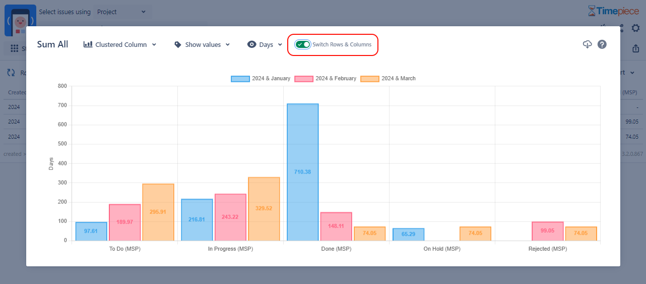Click the Switch Rows & Columns label
The width and height of the screenshot is (646, 284).
click(x=342, y=44)
